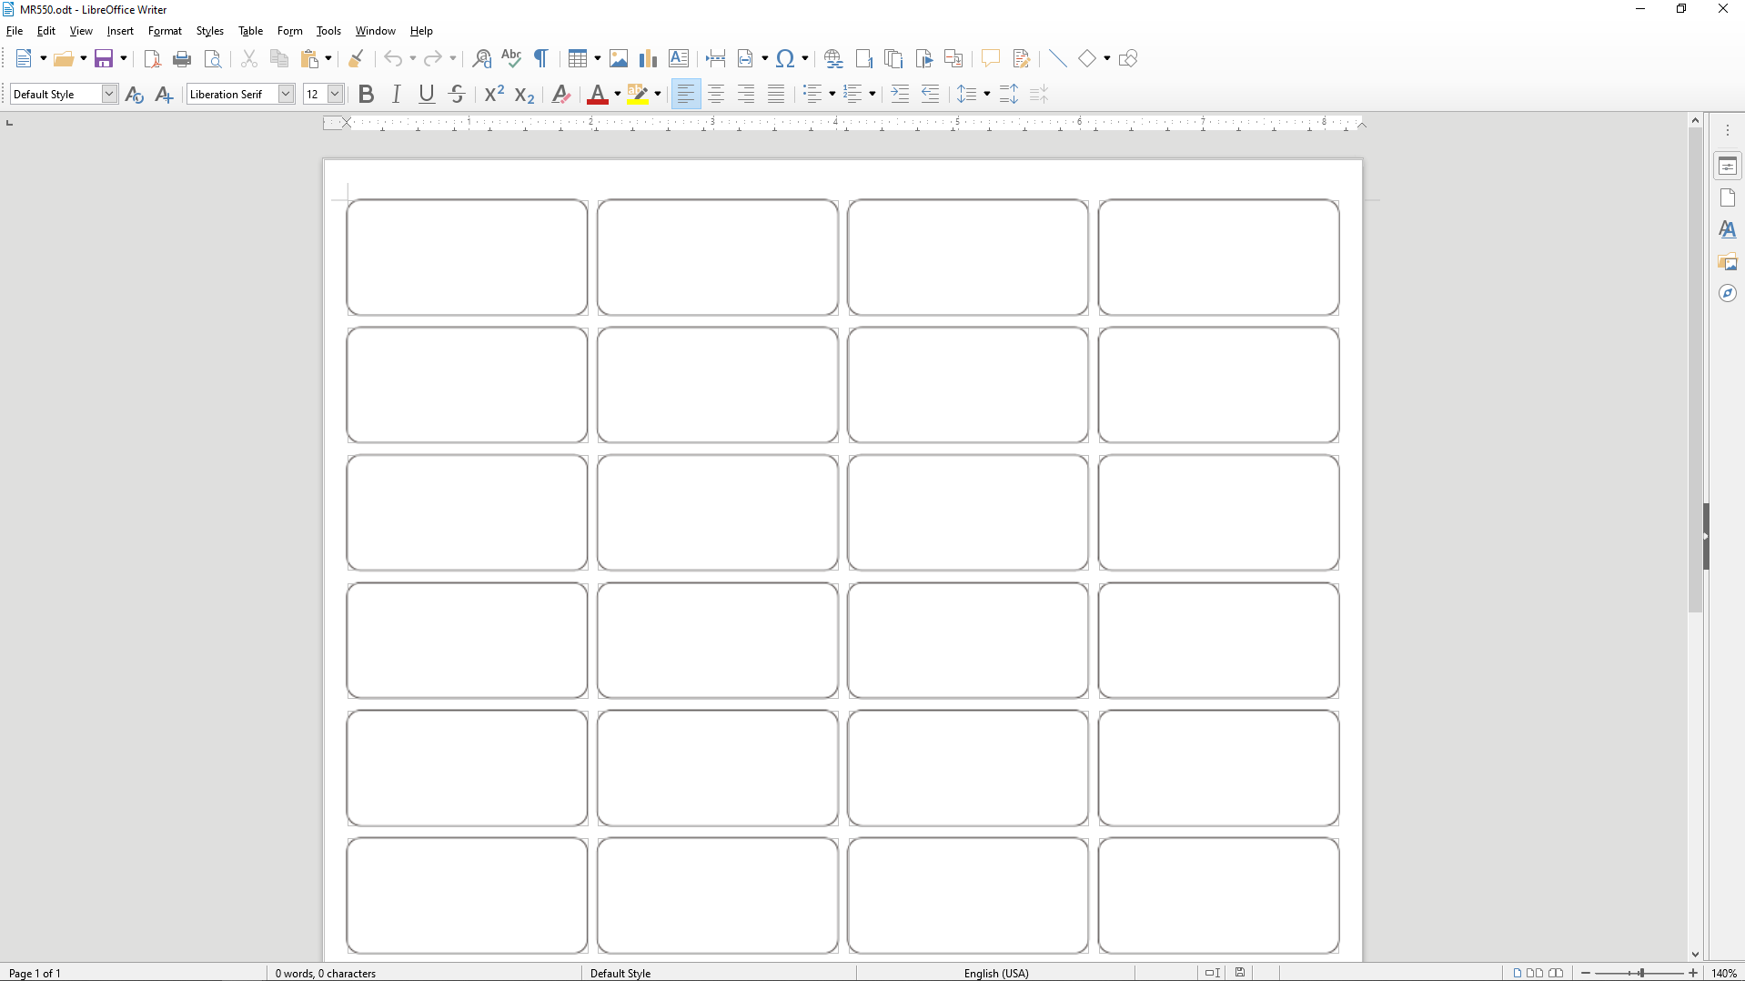Open the Table menu
The image size is (1745, 981).
[249, 30]
